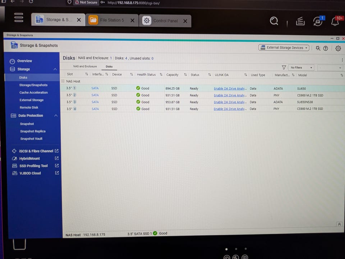Open the maintenance tools wrench icon

coord(318,48)
